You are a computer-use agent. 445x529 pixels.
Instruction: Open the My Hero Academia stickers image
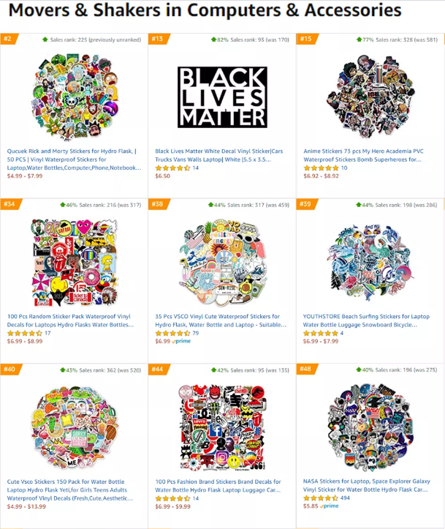[370, 97]
